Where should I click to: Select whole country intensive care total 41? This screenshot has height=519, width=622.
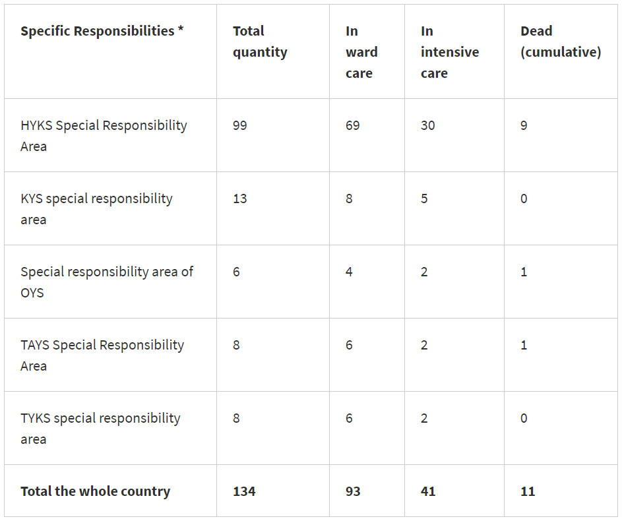(428, 491)
